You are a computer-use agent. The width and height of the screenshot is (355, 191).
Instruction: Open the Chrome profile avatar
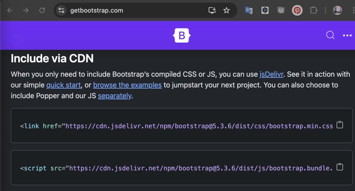pyautogui.click(x=337, y=10)
